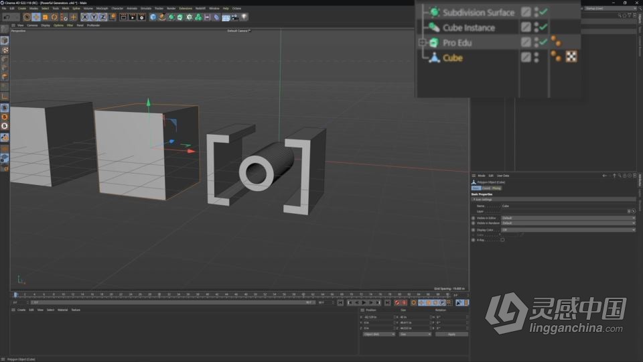
Task: Click Attributes back arrow
Action: (604, 176)
